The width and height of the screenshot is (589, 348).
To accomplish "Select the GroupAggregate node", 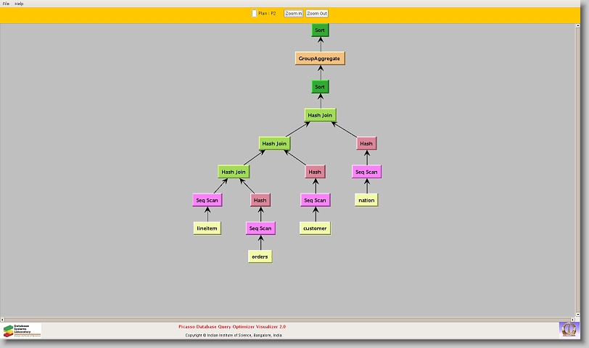I will point(320,58).
